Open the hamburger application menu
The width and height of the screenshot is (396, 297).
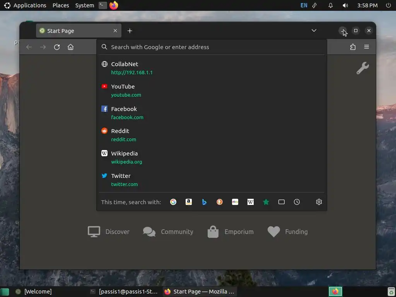pos(367,47)
